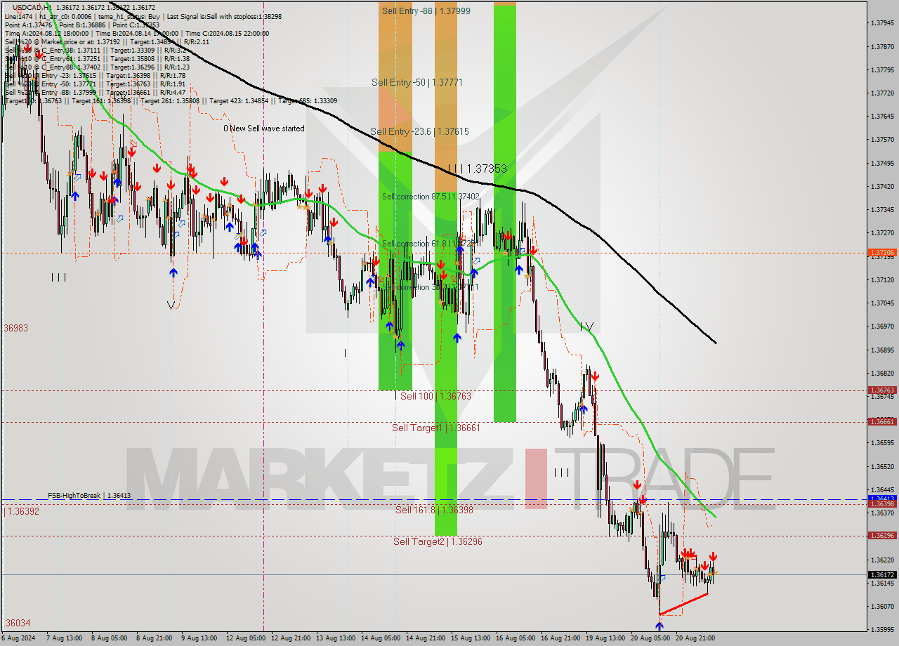Click the '.36983' red level label
This screenshot has height=646, width=899.
coord(15,328)
